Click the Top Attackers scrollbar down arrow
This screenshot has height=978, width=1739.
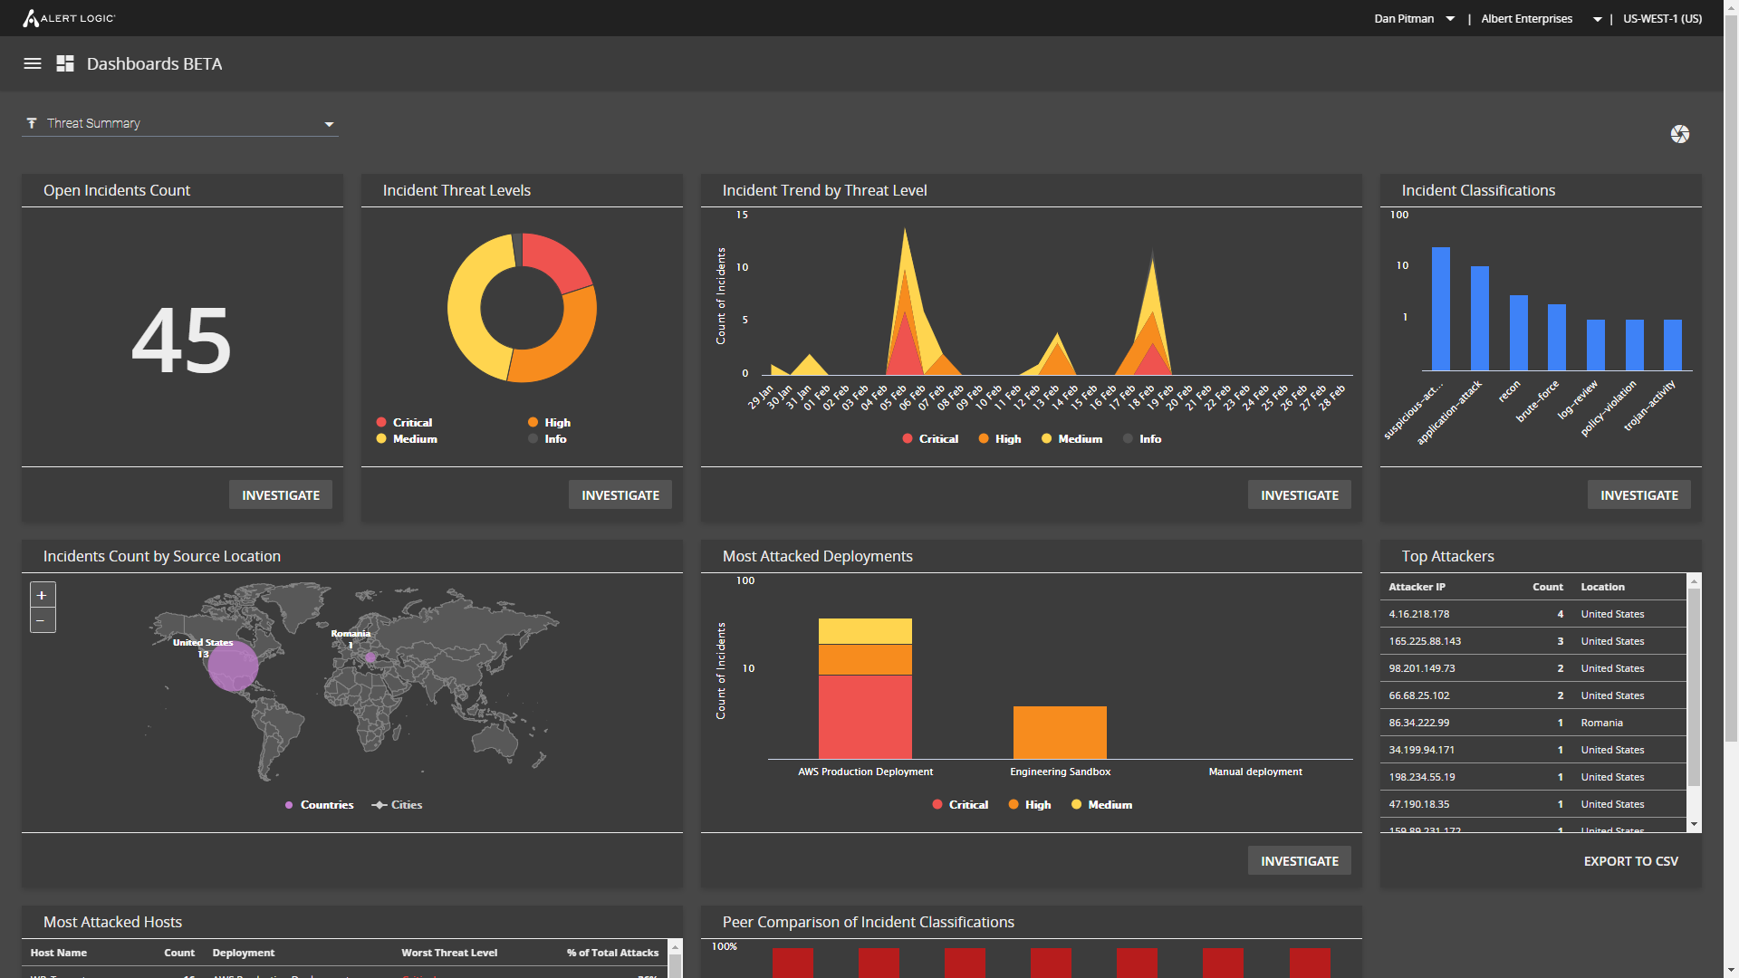(x=1694, y=824)
